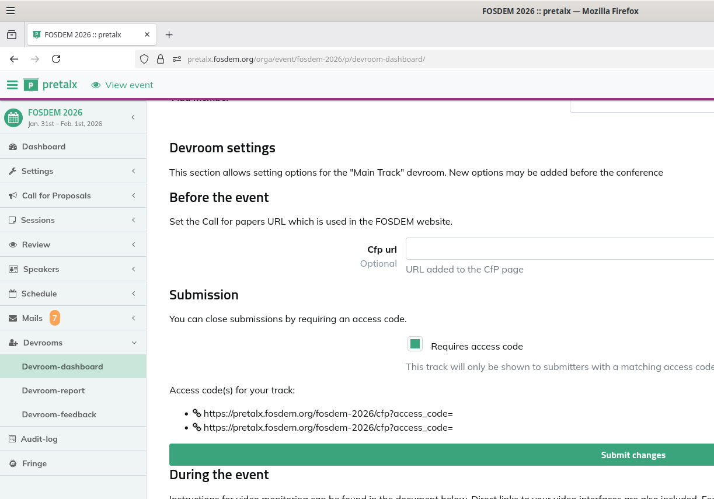Open Call for Proposals via megaphone icon
This screenshot has width=714, height=499.
coord(12,196)
